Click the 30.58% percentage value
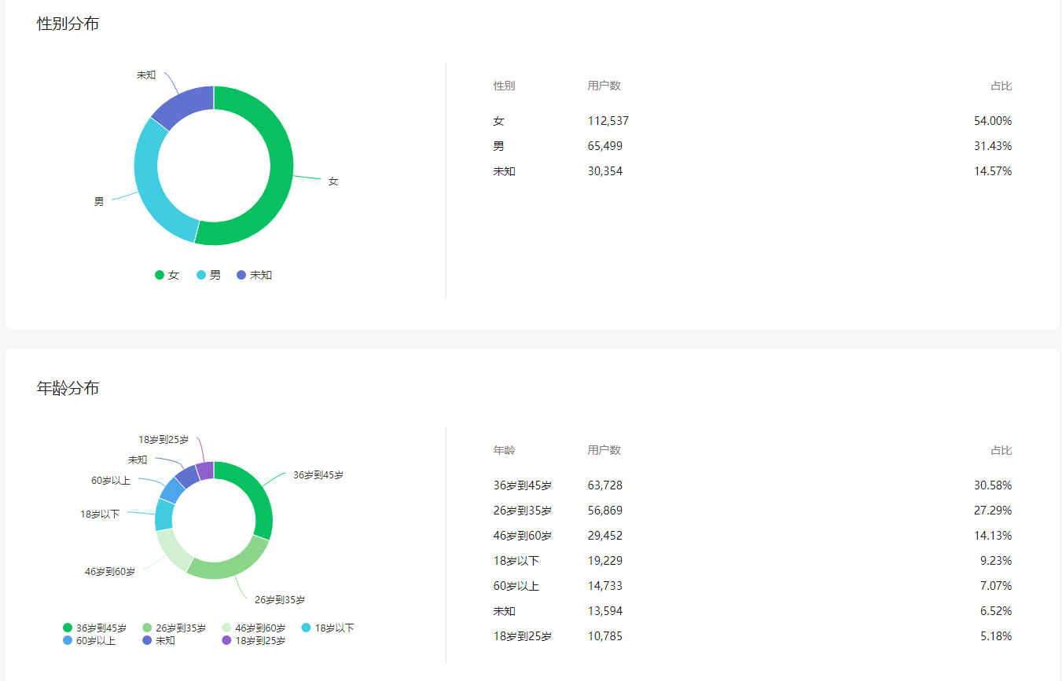This screenshot has width=1062, height=681. pos(993,485)
